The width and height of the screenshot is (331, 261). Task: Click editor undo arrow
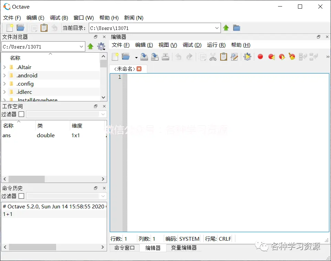[178, 57]
